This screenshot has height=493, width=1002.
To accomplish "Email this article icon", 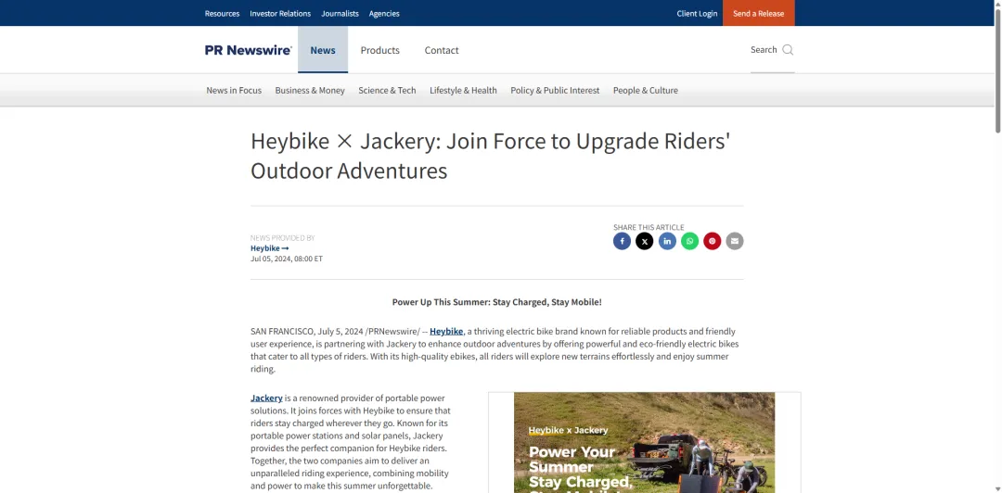I will pos(735,241).
